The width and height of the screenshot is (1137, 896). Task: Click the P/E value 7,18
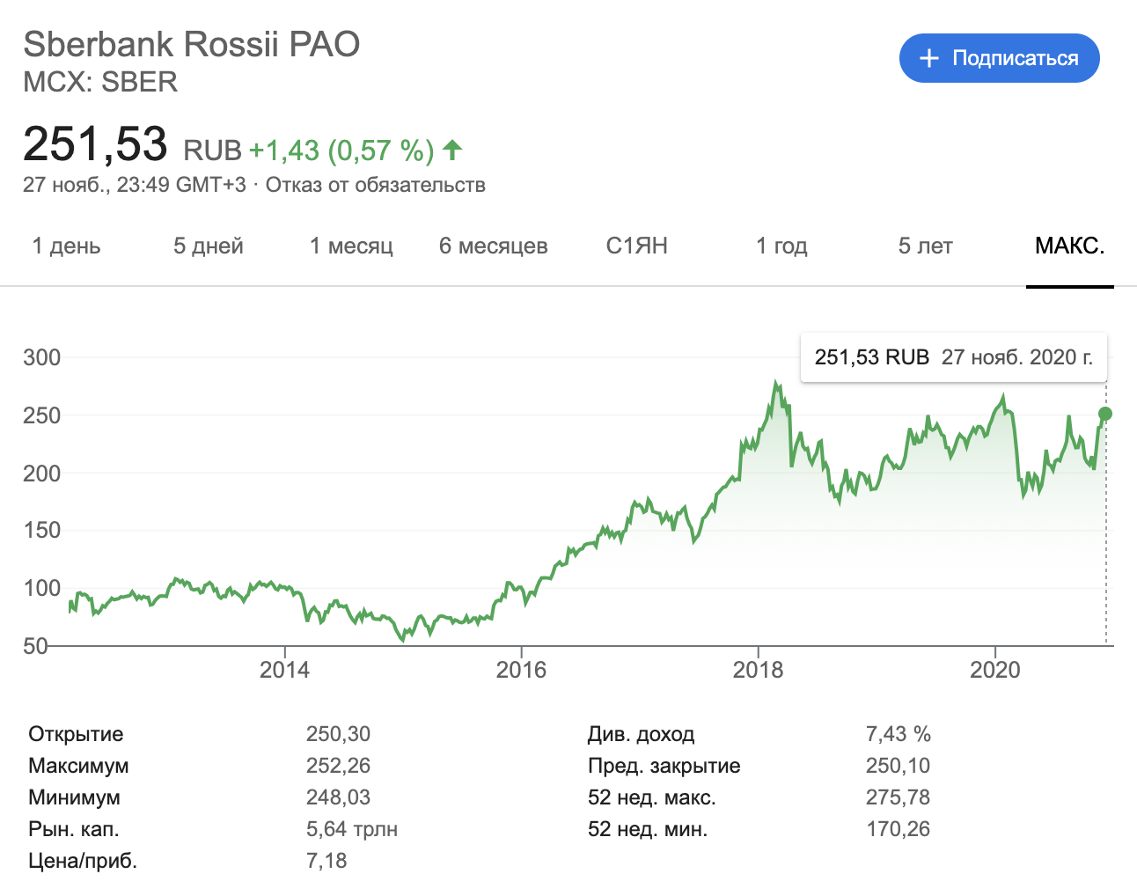click(326, 861)
